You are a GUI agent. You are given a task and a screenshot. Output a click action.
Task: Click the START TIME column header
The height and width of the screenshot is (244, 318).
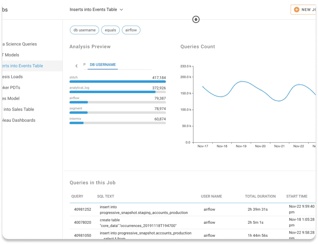(x=297, y=196)
